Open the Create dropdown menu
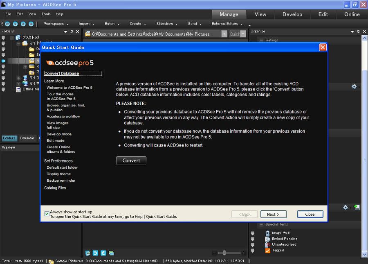Image resolution: width=368 pixels, height=264 pixels. coord(138,24)
